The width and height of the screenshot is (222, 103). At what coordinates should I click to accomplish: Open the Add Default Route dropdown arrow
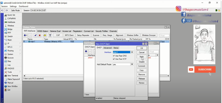(132, 64)
